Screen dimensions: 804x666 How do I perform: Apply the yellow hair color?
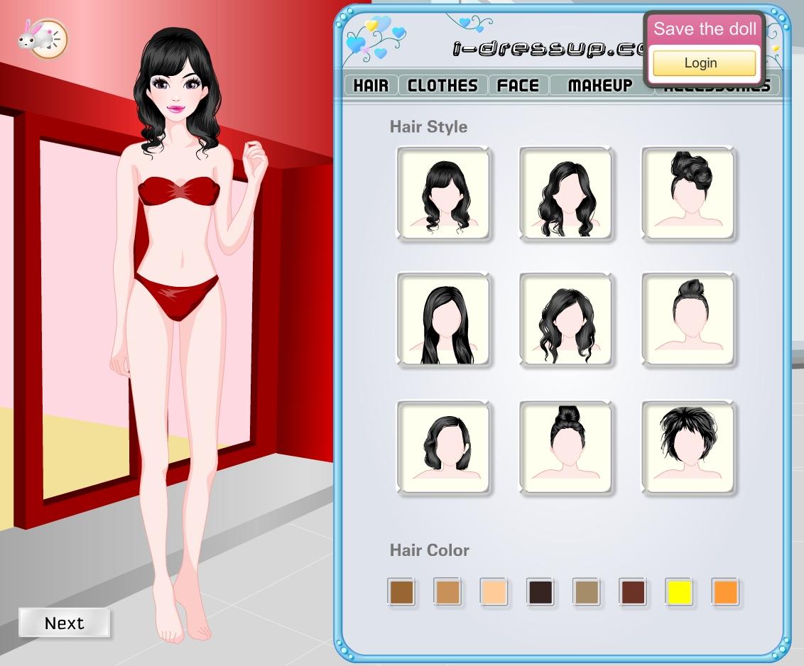[679, 591]
